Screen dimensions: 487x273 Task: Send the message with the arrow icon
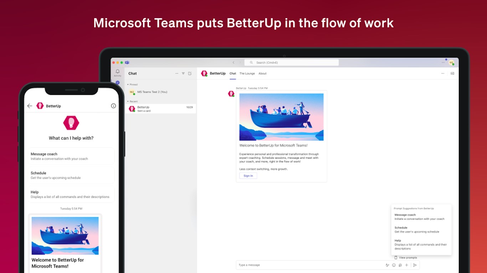tap(415, 265)
